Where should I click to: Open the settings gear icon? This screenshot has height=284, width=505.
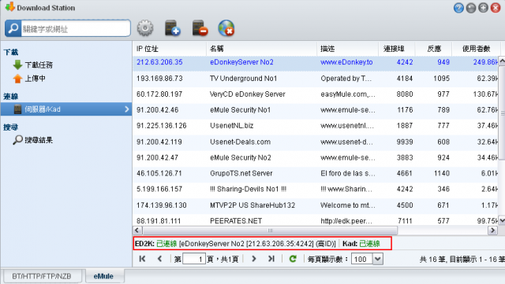tap(145, 28)
